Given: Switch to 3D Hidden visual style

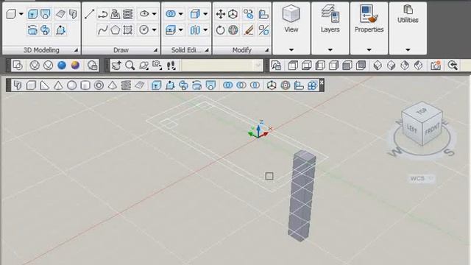Looking at the screenshot, I should click(49, 66).
